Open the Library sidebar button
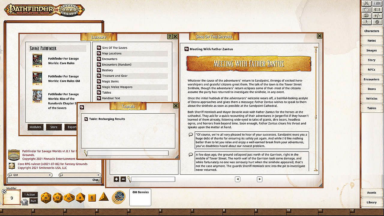This screenshot has width=384, height=216. [372, 202]
